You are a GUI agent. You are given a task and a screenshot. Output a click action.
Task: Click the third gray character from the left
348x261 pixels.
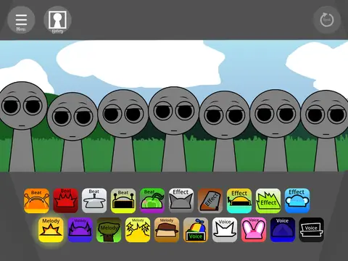tap(123, 130)
